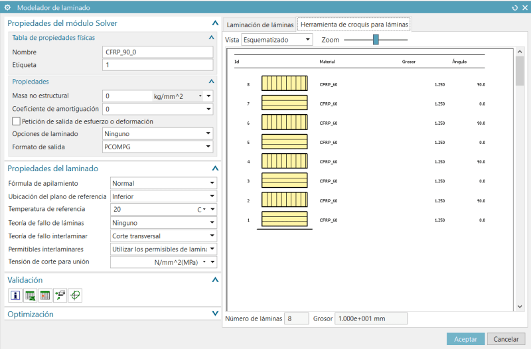Click in the Nombre field CFRP_90_0

[x=158, y=52]
